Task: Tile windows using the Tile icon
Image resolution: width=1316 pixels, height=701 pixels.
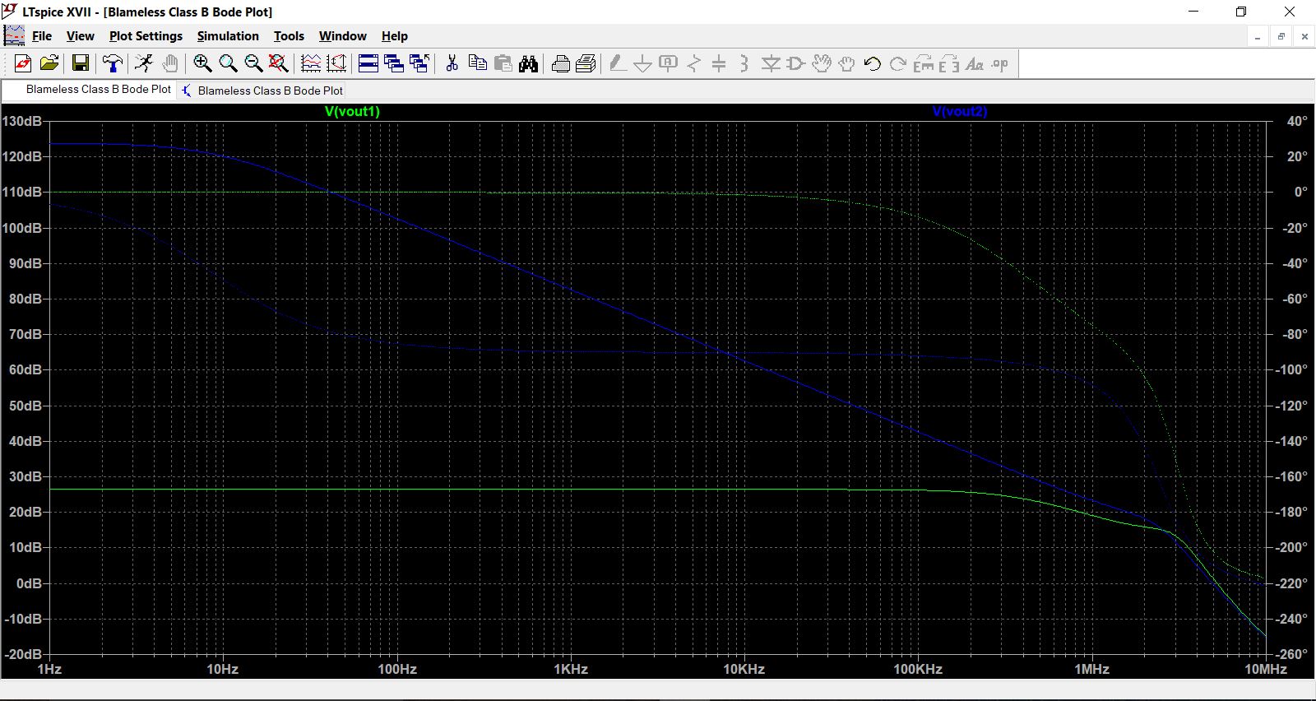Action: click(x=368, y=63)
